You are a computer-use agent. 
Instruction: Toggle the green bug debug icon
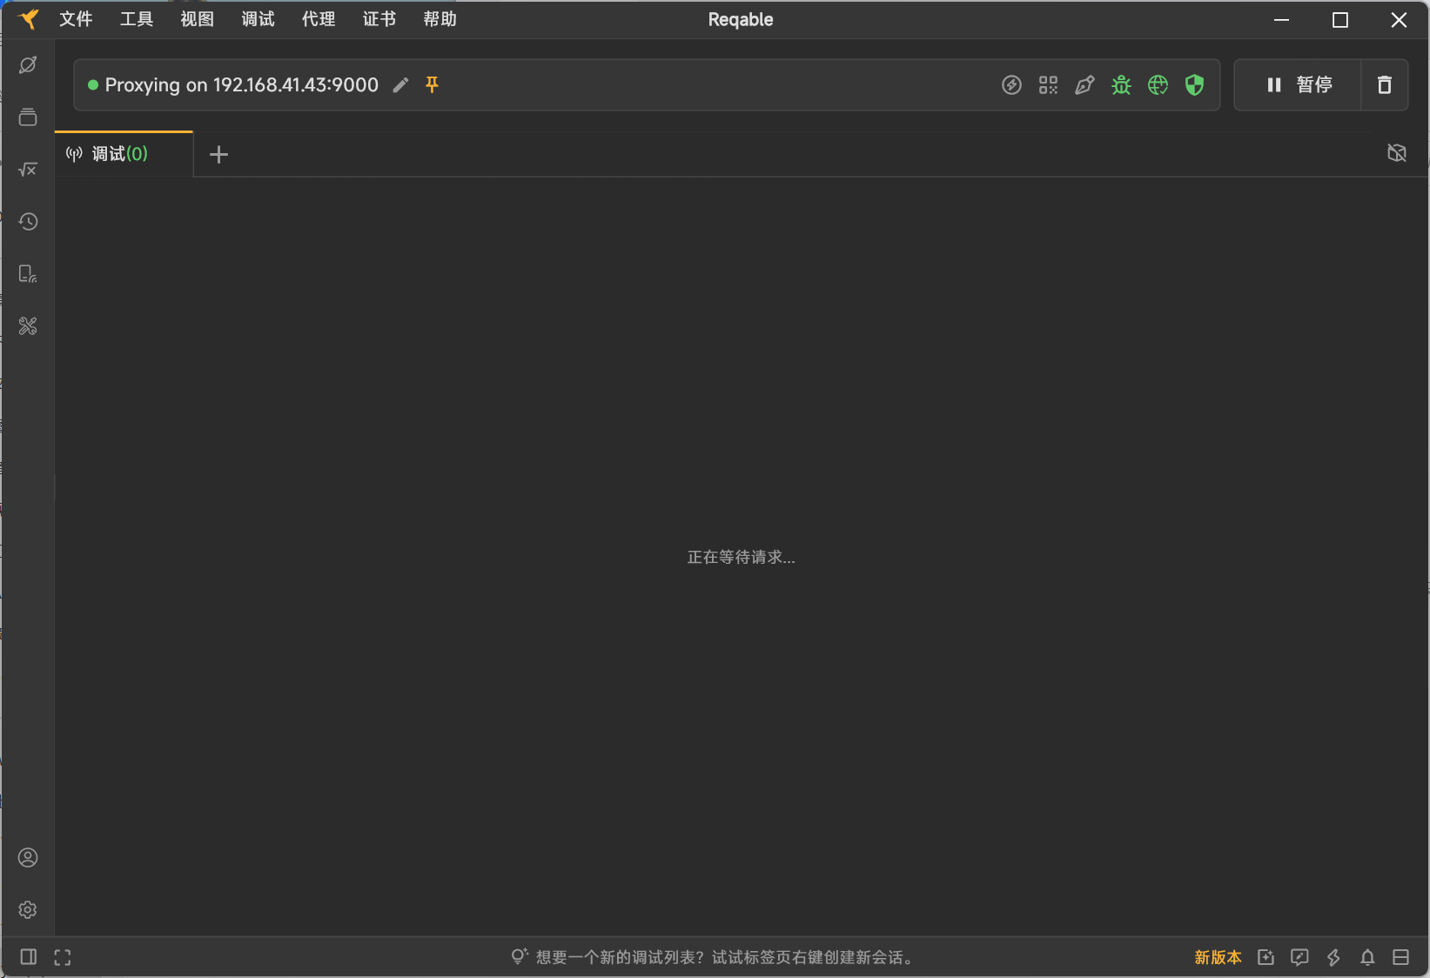pos(1121,84)
